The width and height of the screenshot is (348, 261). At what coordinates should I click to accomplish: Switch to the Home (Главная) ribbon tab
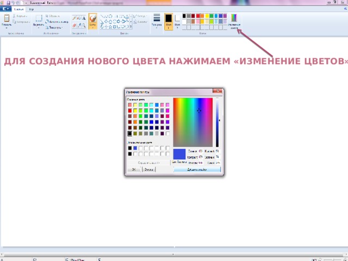18,9
